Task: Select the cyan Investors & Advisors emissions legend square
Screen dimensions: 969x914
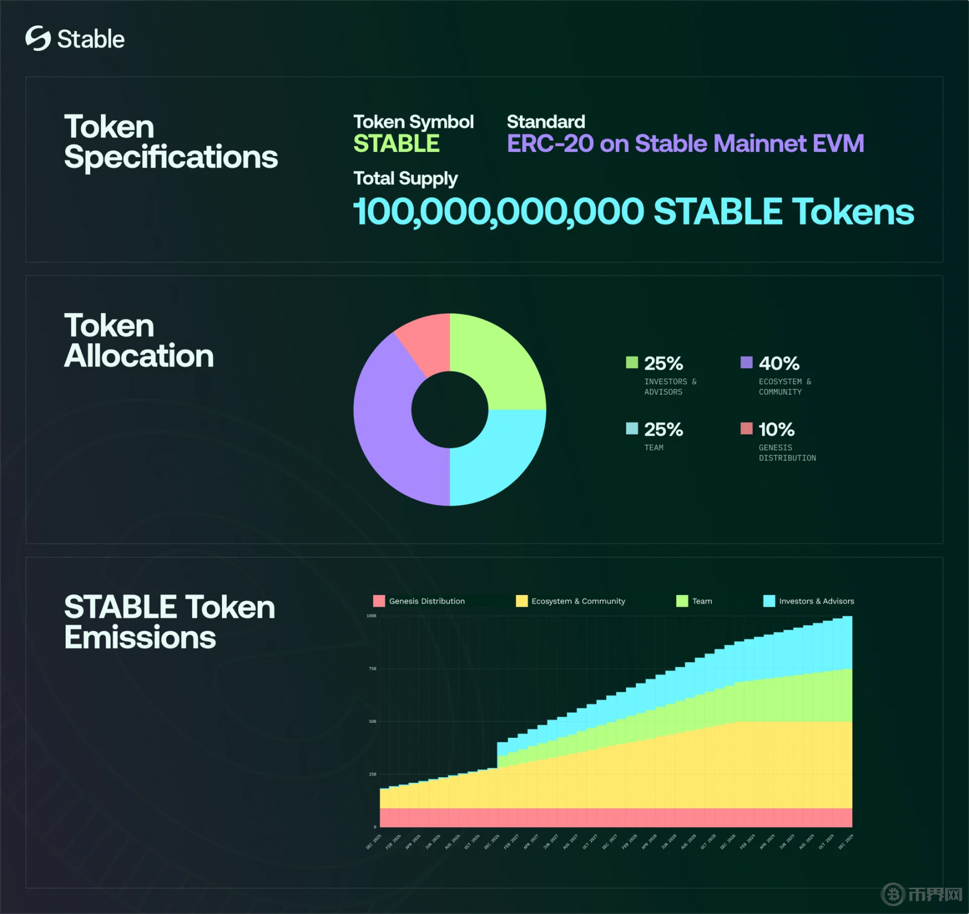Action: point(769,601)
